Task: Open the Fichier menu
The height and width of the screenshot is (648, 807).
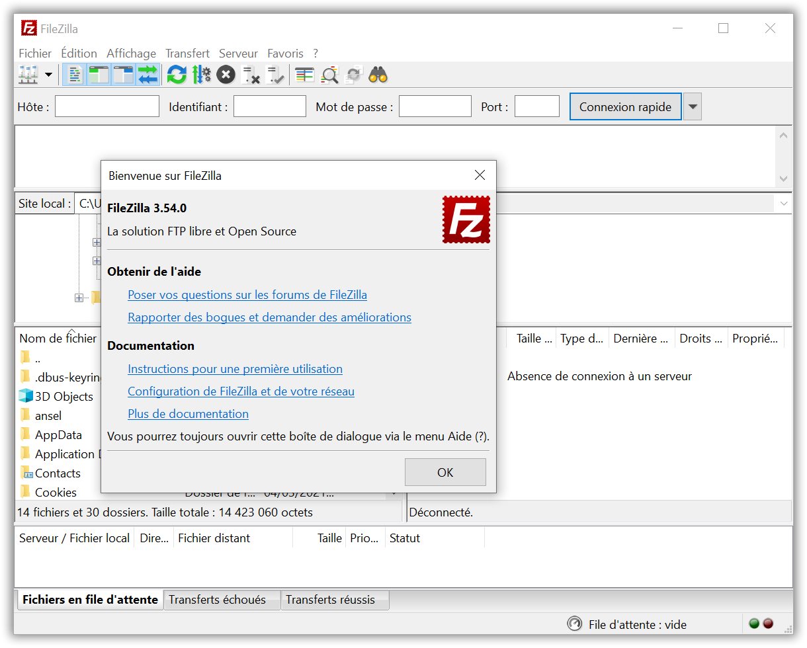Action: [x=35, y=54]
